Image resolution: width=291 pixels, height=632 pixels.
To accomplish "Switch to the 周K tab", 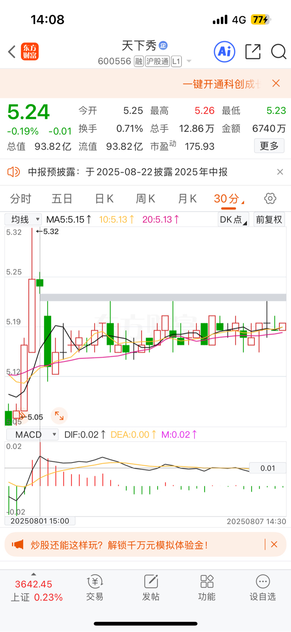I will pos(145,198).
